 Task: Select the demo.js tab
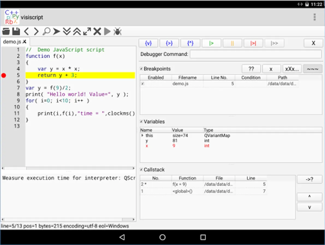12,42
